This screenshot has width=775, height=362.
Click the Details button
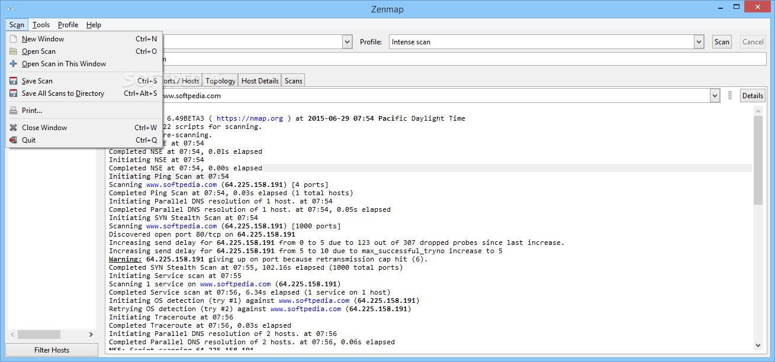click(x=752, y=95)
